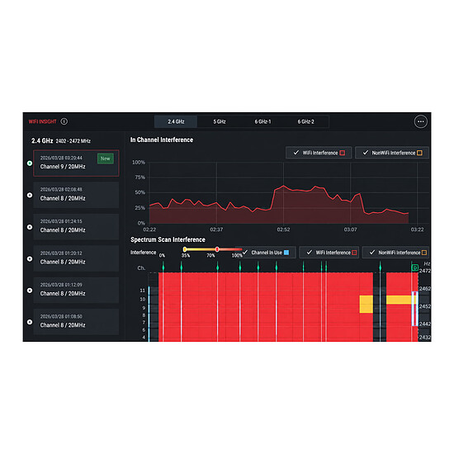454x454 pixels.
Task: Click the green New badge
Action: [106, 158]
